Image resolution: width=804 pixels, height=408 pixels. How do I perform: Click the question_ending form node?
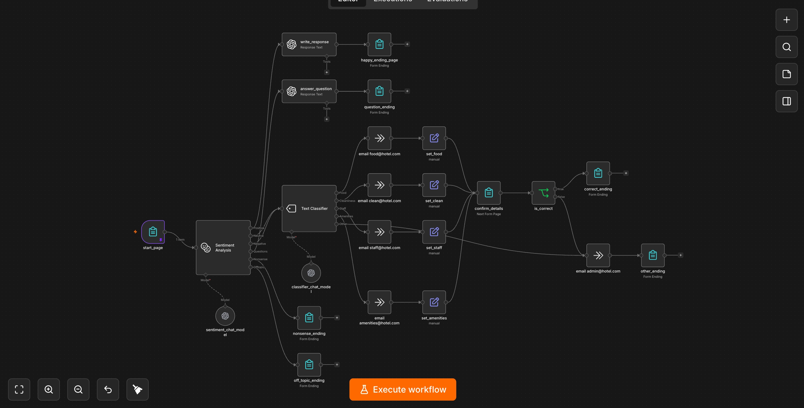379,91
